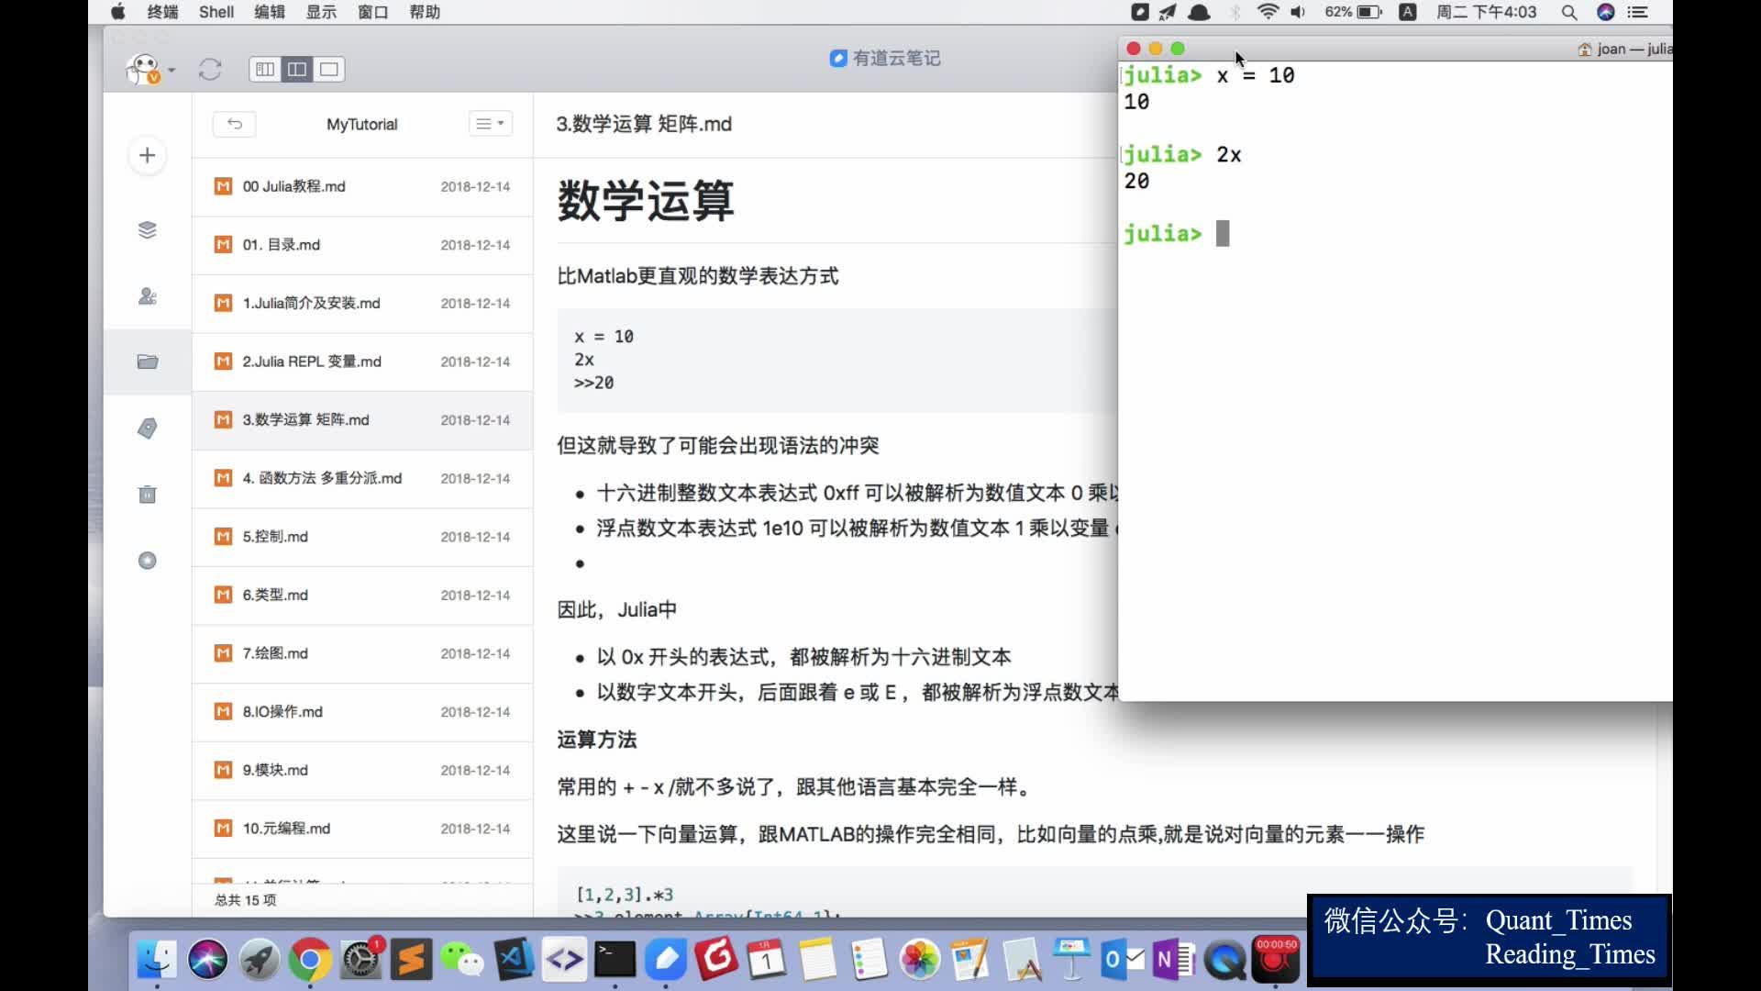Viewport: 1761px width, 991px height.
Task: Open the 帮助 menu in menu bar
Action: point(424,12)
